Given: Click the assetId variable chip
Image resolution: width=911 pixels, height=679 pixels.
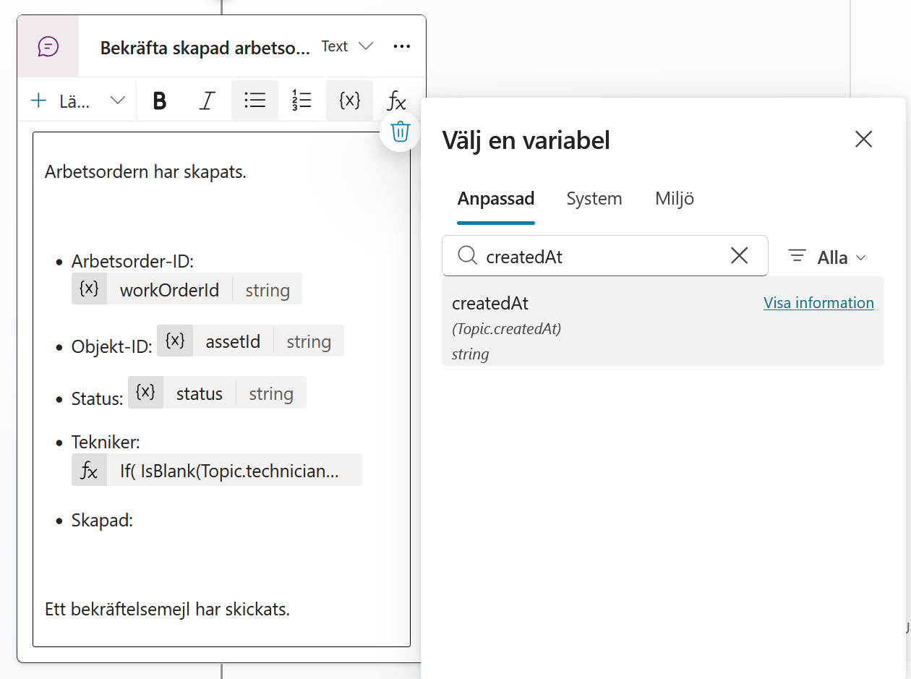Looking at the screenshot, I should [x=250, y=341].
